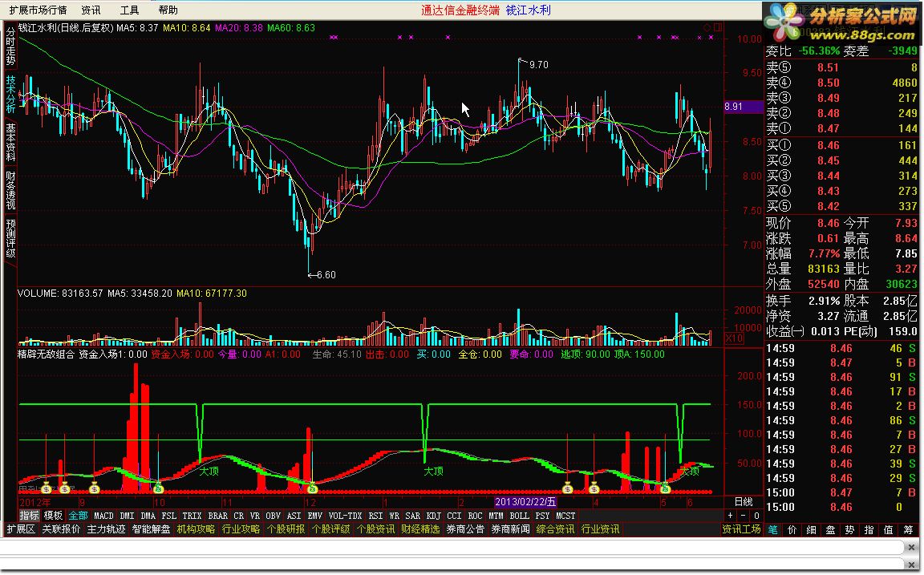Switch indicator to VOL-TDX
This screenshot has height=575, width=924.
point(346,516)
